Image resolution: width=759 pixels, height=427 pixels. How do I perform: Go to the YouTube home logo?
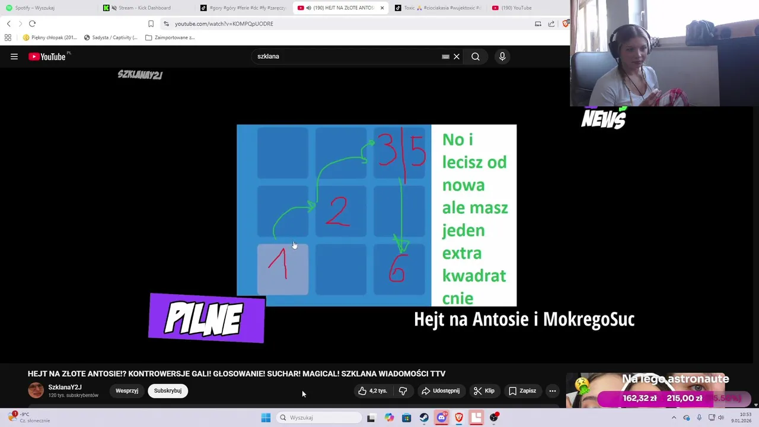(x=47, y=56)
